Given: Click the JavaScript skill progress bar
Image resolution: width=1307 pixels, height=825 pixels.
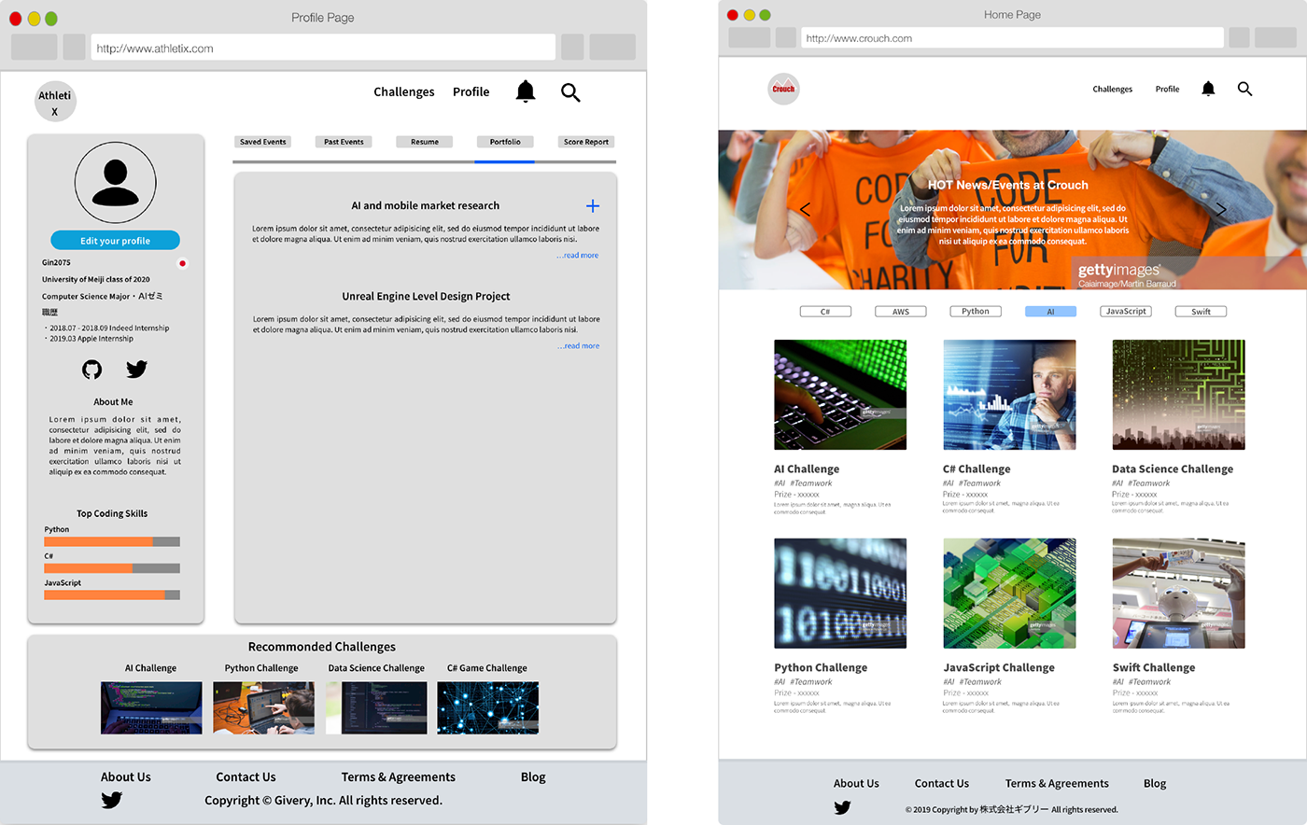Looking at the screenshot, I should click(112, 594).
